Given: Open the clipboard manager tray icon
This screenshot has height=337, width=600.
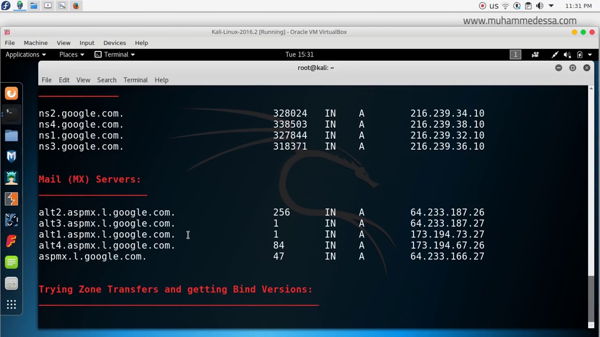Looking at the screenshot, I should [x=528, y=6].
